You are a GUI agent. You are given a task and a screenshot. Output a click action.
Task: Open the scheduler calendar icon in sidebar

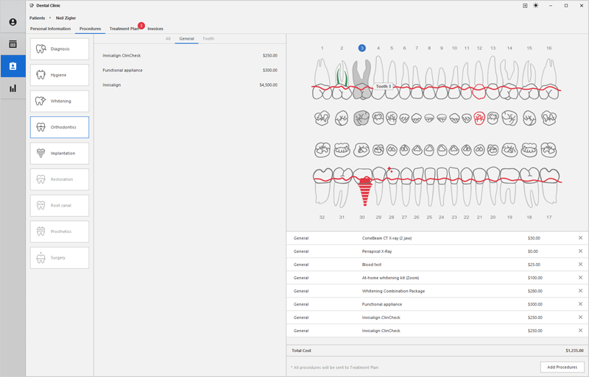[x=13, y=44]
